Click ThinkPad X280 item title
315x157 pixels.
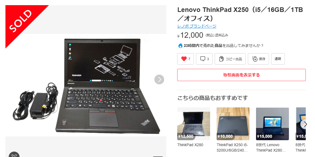(x=190, y=145)
